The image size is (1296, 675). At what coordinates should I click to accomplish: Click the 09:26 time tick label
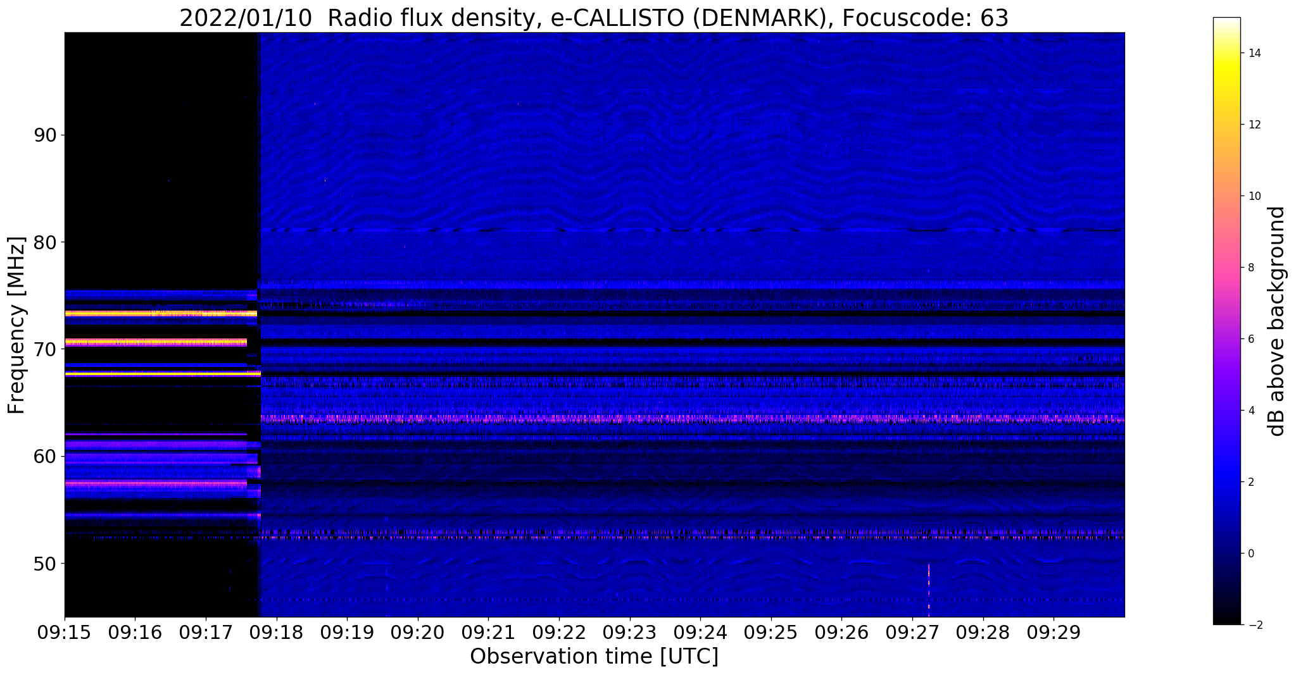[841, 633]
